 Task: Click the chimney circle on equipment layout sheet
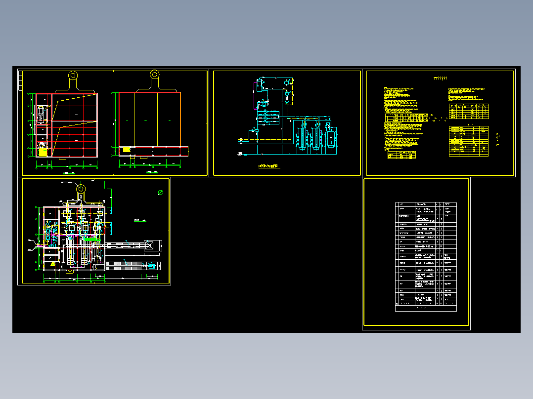[x=81, y=189]
